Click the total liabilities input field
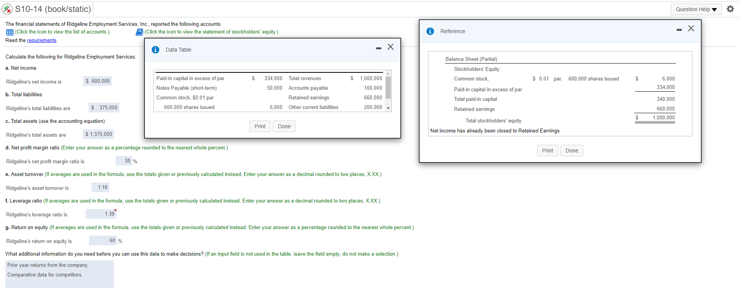Image resolution: width=739 pixels, height=288 pixels. pyautogui.click(x=104, y=108)
